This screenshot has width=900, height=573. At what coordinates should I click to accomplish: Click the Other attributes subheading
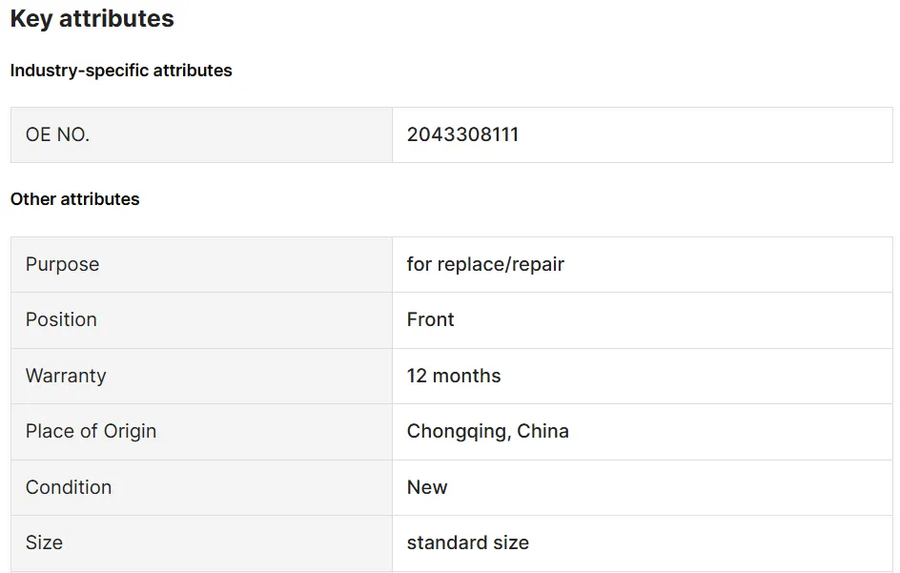click(75, 199)
